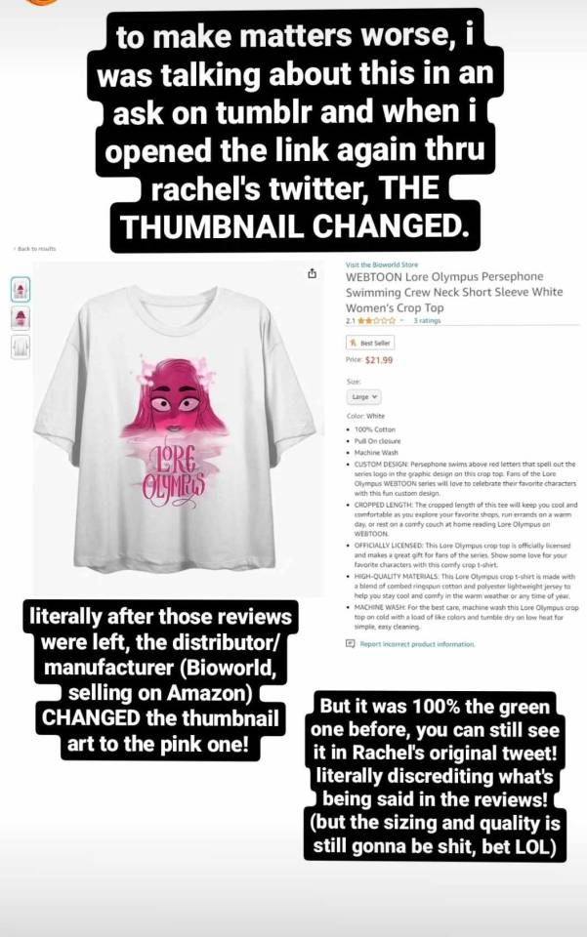Click the report flag icon below the description

pyautogui.click(x=351, y=643)
